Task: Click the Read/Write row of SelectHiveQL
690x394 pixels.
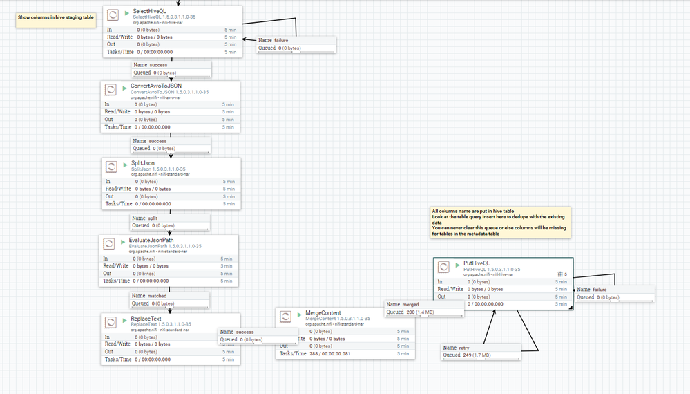Action: [x=171, y=37]
